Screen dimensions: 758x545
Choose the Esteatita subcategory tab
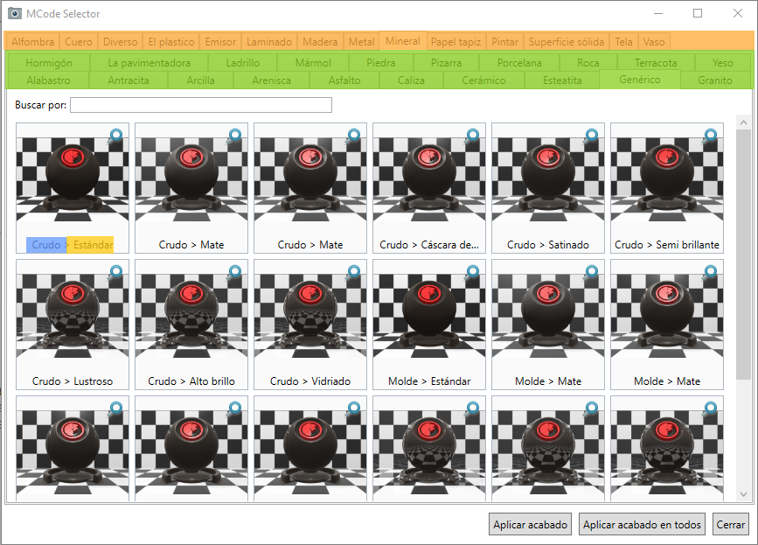(562, 80)
